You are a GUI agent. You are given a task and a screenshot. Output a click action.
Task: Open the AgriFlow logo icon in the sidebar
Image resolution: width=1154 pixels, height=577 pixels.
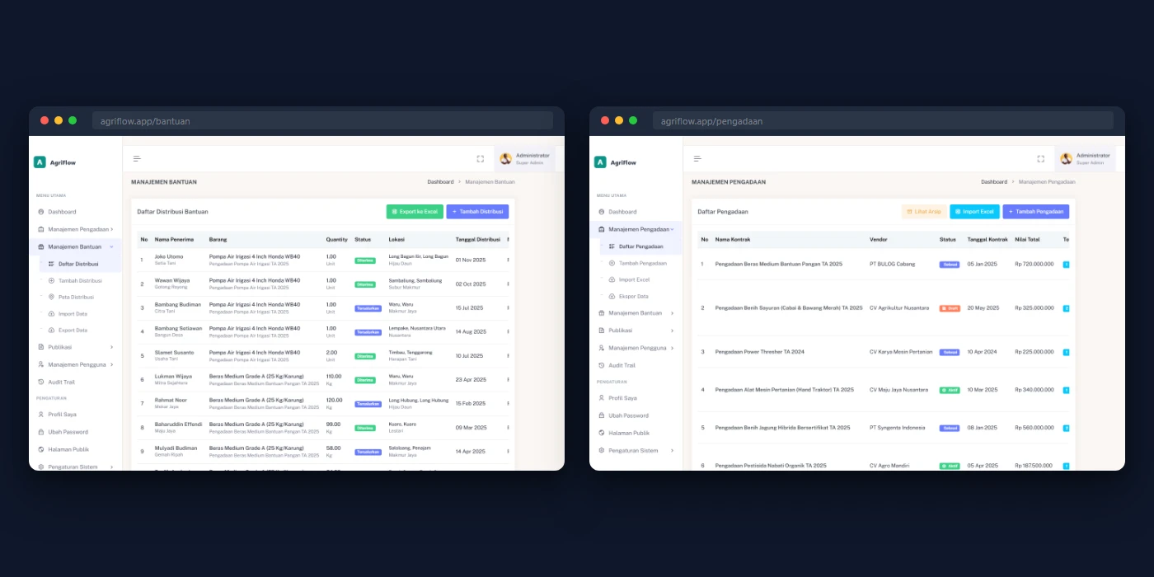(x=39, y=162)
